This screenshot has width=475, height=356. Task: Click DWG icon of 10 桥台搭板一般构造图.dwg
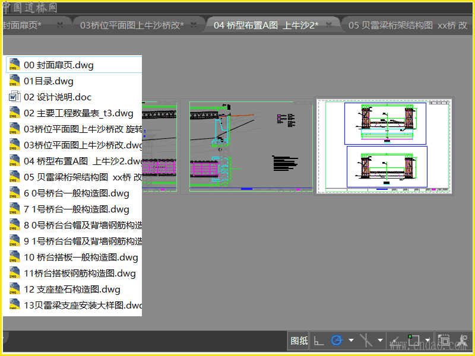click(14, 257)
